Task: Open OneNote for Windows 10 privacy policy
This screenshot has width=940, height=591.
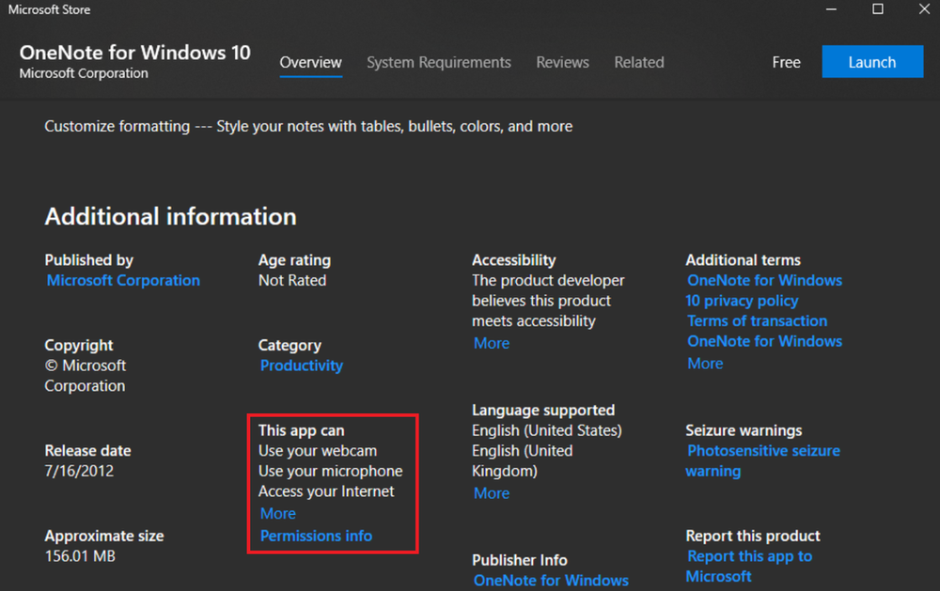Action: 764,290
